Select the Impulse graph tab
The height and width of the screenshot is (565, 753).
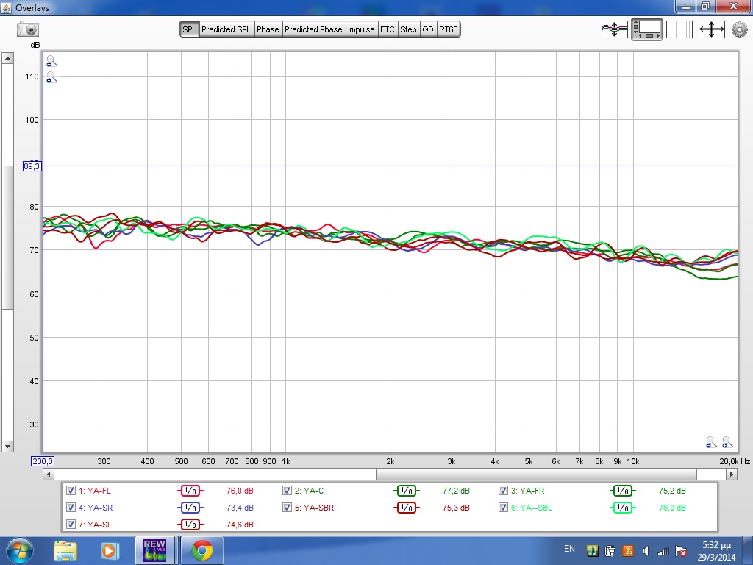(361, 29)
